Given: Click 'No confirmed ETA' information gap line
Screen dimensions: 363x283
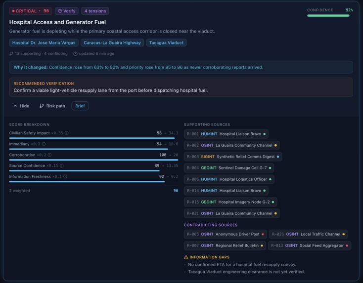Looking at the screenshot, I should coord(242,265).
